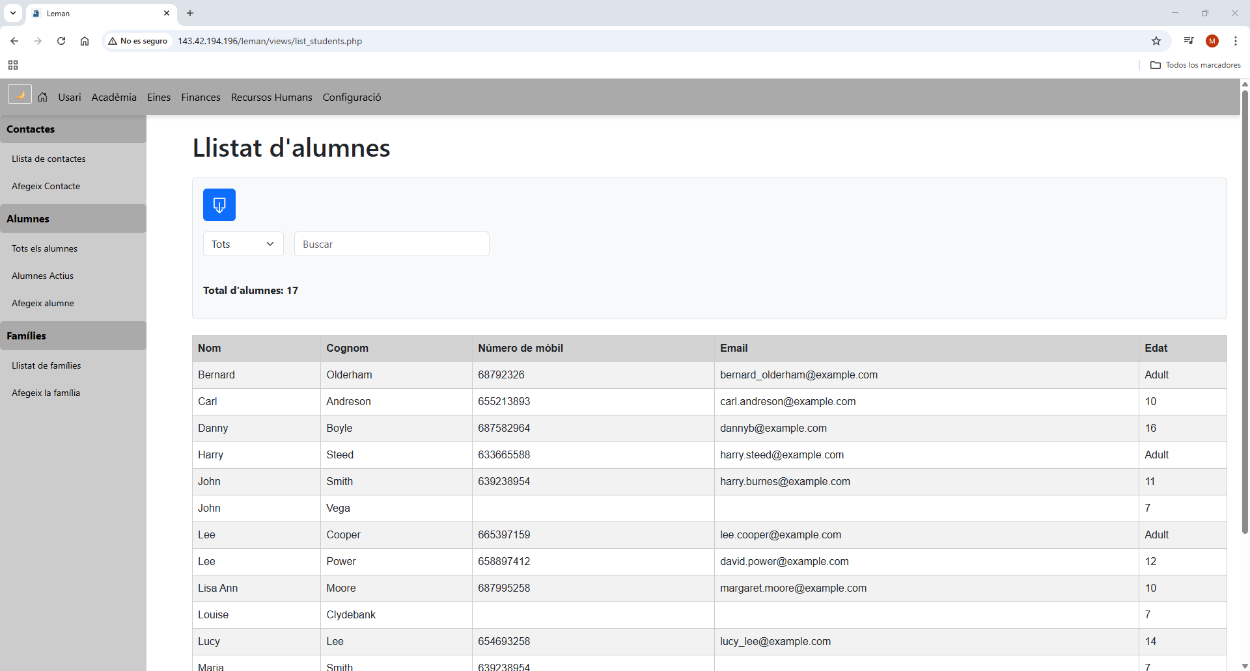The image size is (1250, 671).
Task: Select the Bernard row name cell
Action: pyautogui.click(x=257, y=375)
